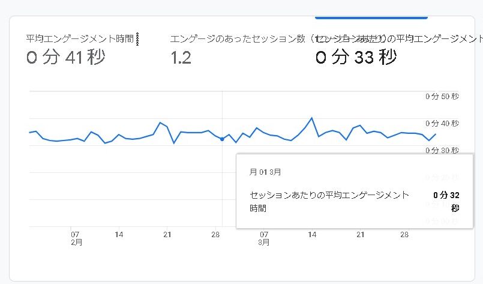Click the blue indicator bar above the selected tab
Viewport: 483px width, 284px height.
371,17
